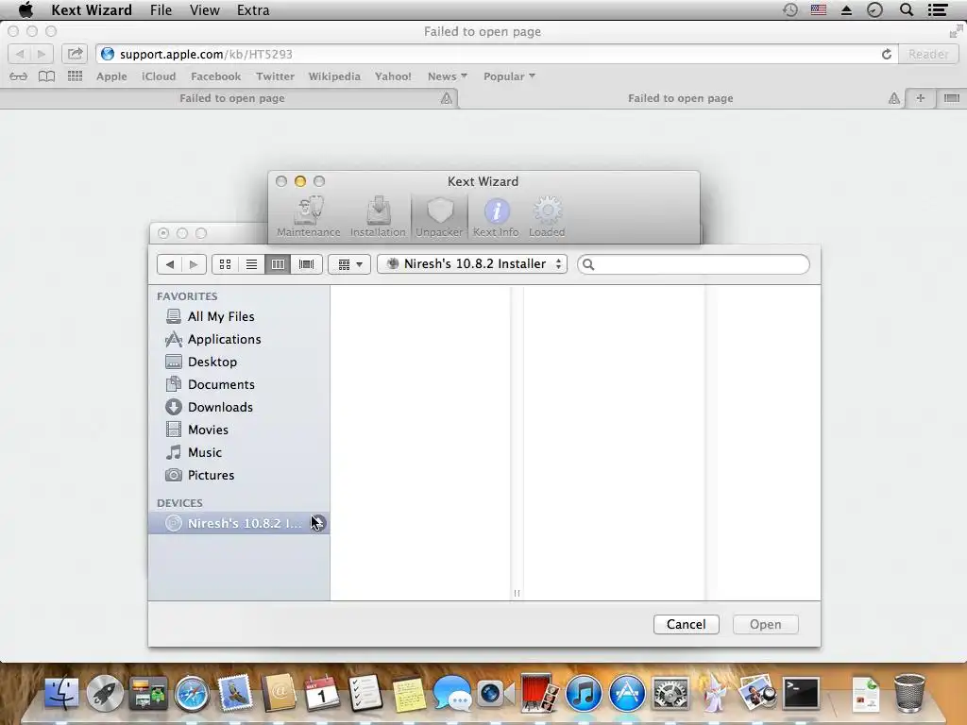Switch file dialog to list view
Viewport: 967px width, 725px height.
251,264
